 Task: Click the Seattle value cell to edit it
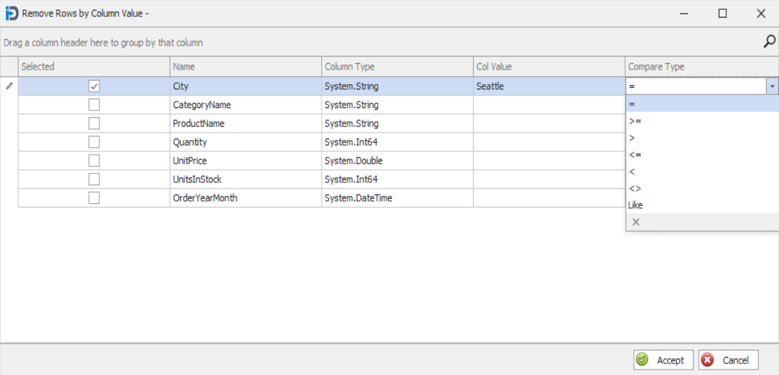coord(526,85)
